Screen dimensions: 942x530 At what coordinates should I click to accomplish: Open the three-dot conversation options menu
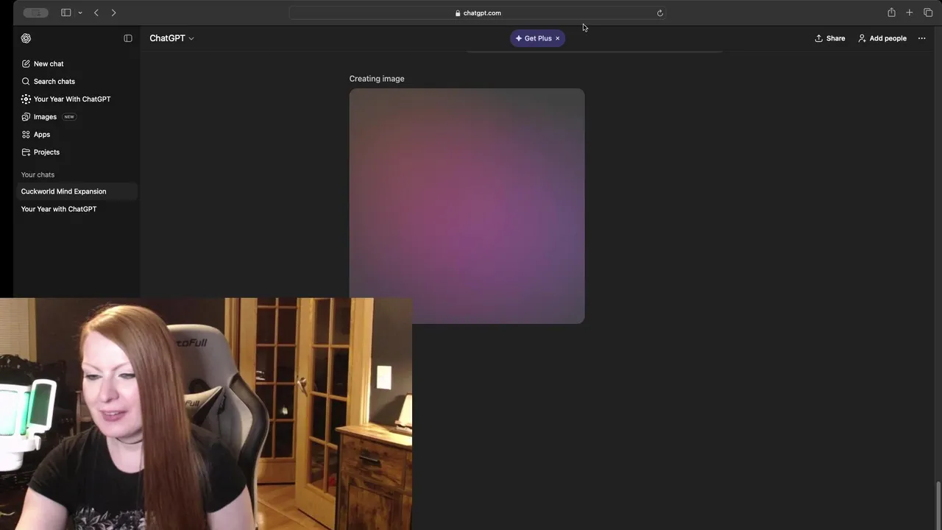[x=921, y=38]
